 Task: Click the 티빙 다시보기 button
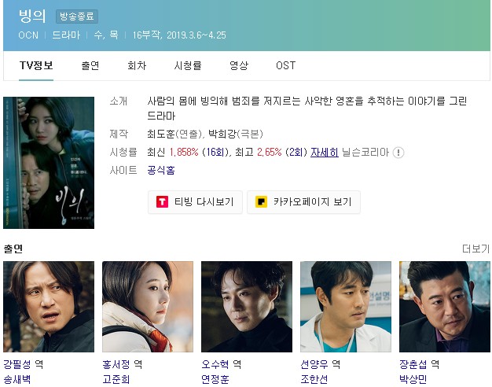195,202
